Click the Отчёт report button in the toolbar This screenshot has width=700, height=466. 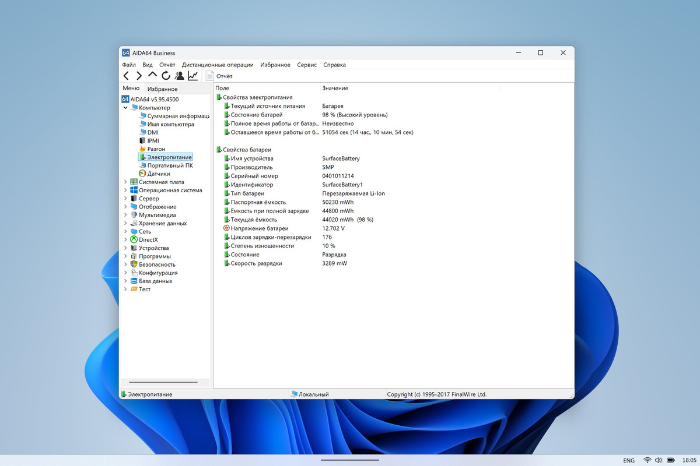click(219, 76)
